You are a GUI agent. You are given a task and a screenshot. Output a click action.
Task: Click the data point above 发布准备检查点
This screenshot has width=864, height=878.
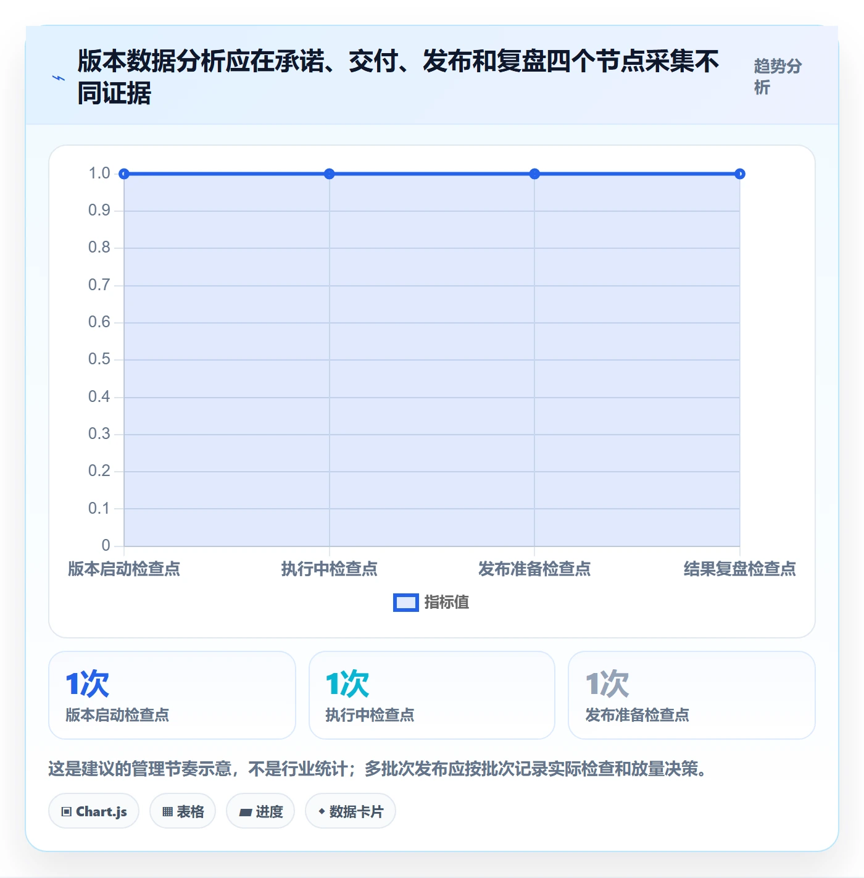coord(534,174)
